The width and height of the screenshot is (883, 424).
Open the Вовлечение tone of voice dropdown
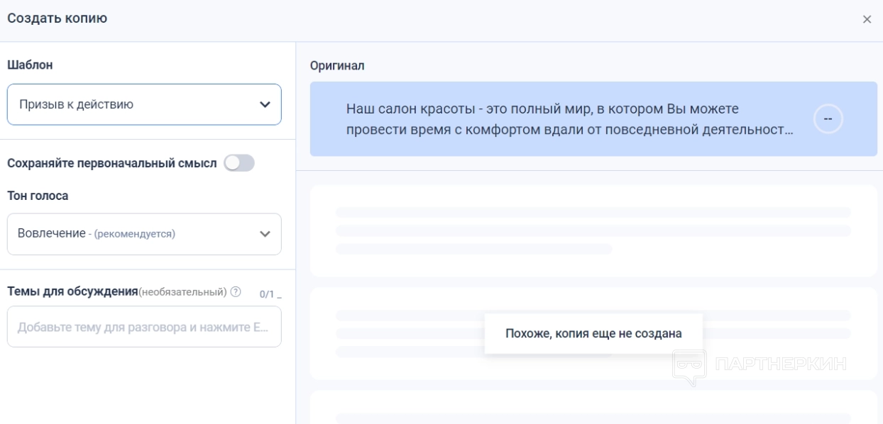click(135, 234)
